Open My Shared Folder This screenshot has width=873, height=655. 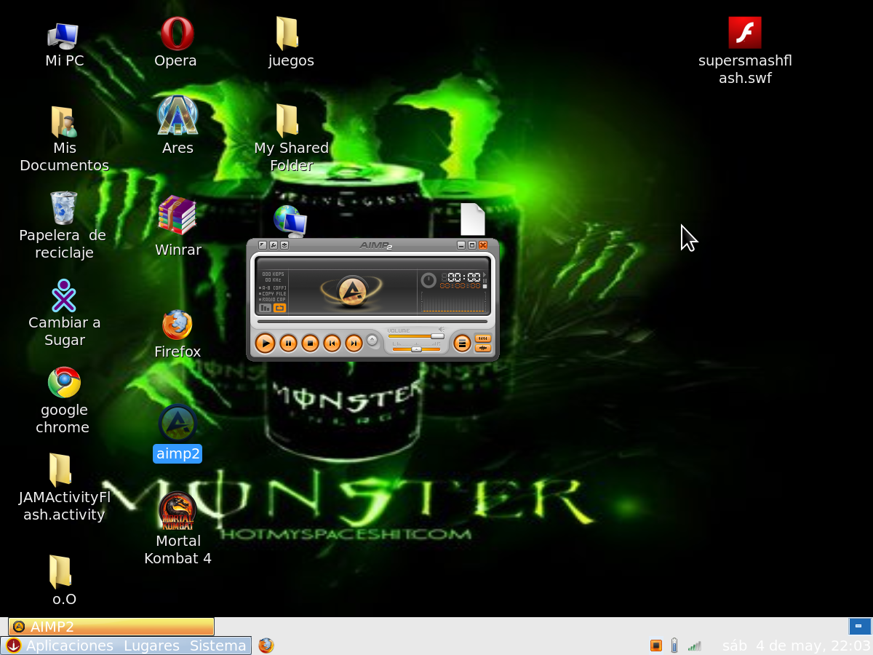[291, 138]
